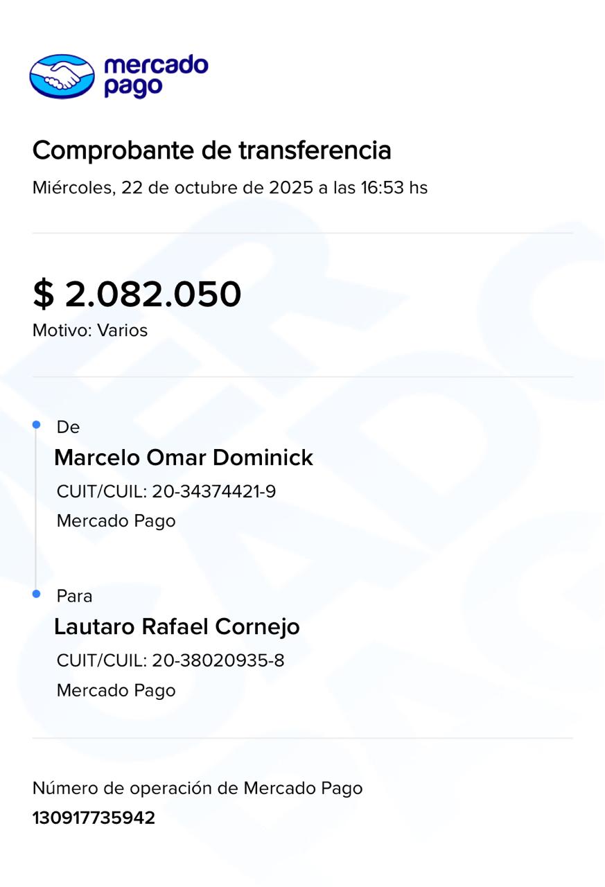
Task: Click the "$" currency symbol in the amount
Action: (x=43, y=295)
